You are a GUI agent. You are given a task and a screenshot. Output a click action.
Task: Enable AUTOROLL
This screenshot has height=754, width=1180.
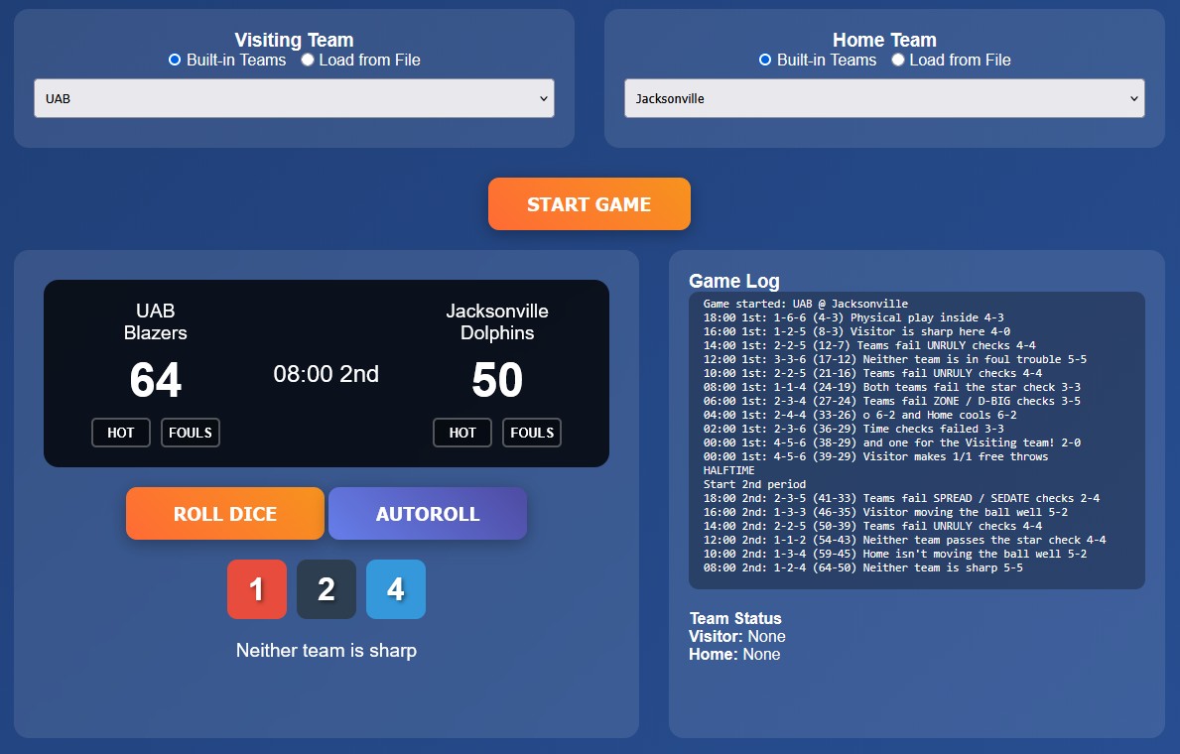coord(427,514)
